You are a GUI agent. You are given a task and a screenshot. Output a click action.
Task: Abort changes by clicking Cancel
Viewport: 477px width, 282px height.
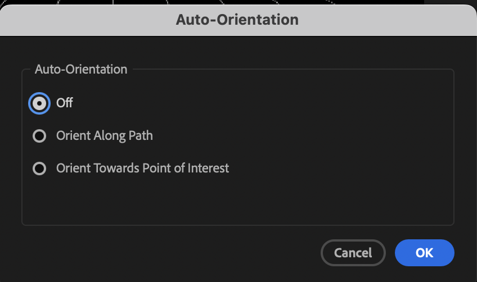tap(353, 253)
